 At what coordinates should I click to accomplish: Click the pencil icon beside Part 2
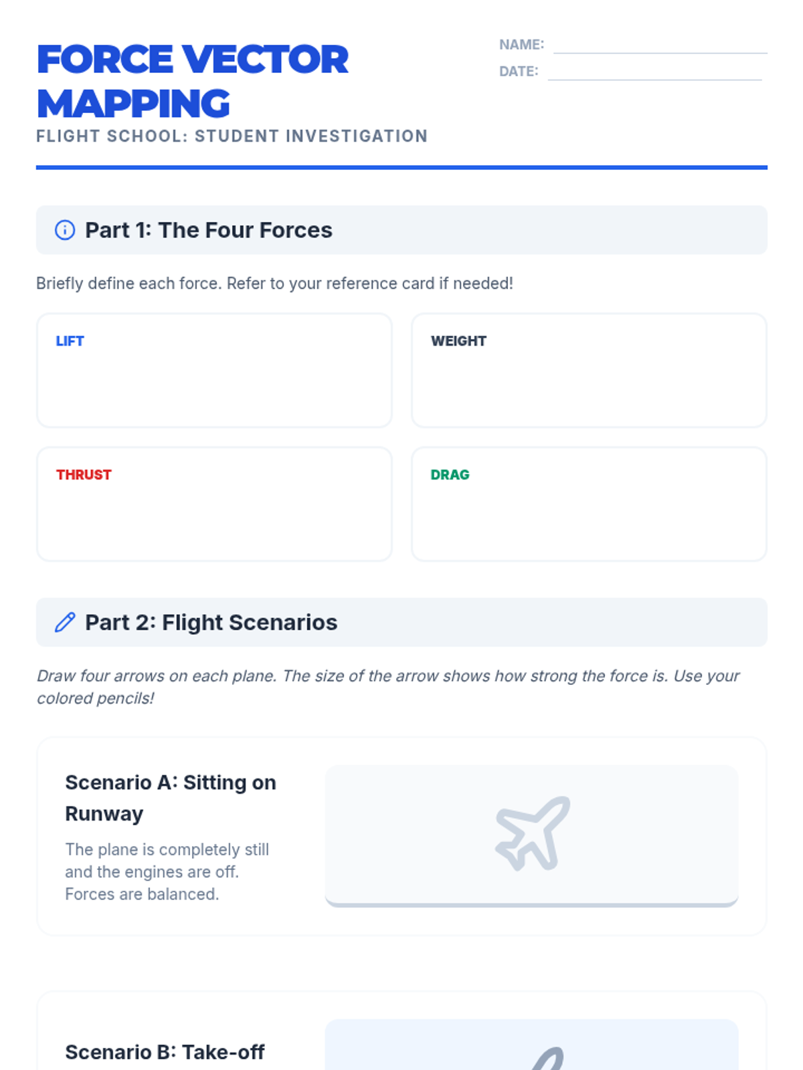coord(65,623)
